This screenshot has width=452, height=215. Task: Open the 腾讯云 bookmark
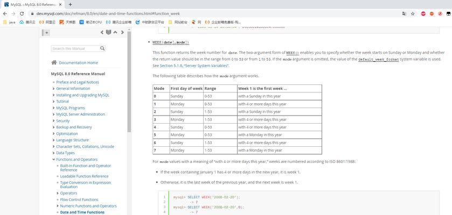click(27, 22)
